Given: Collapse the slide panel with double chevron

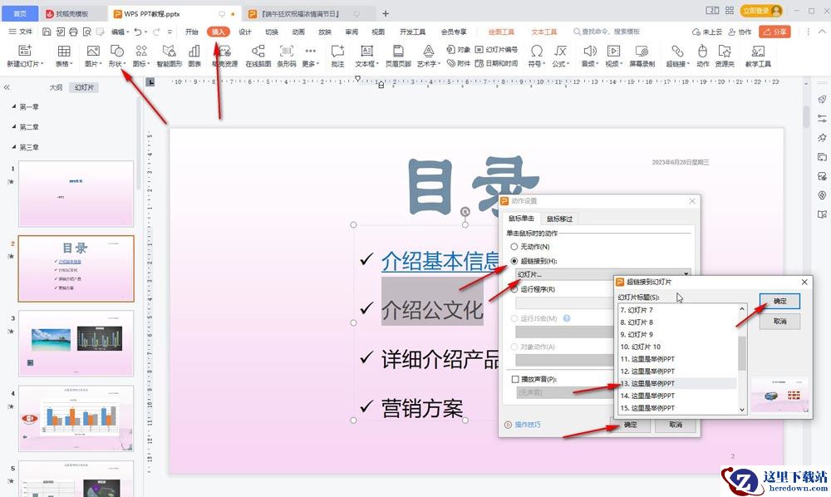Looking at the screenshot, I should click(7, 87).
